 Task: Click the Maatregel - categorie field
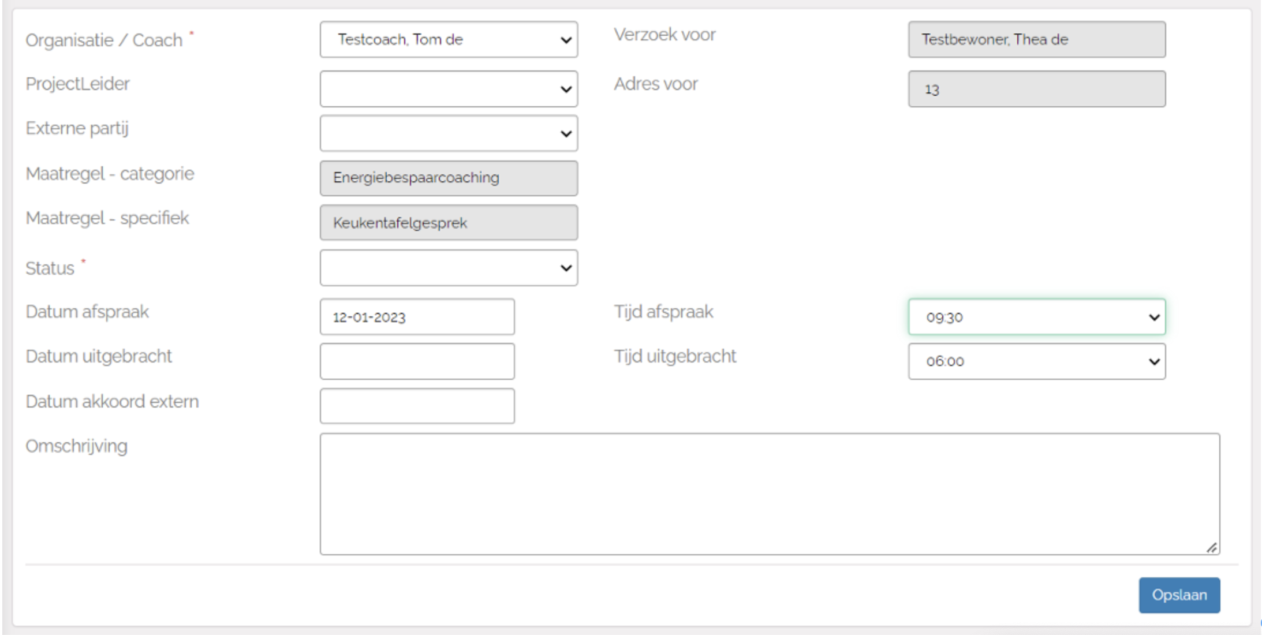(449, 178)
